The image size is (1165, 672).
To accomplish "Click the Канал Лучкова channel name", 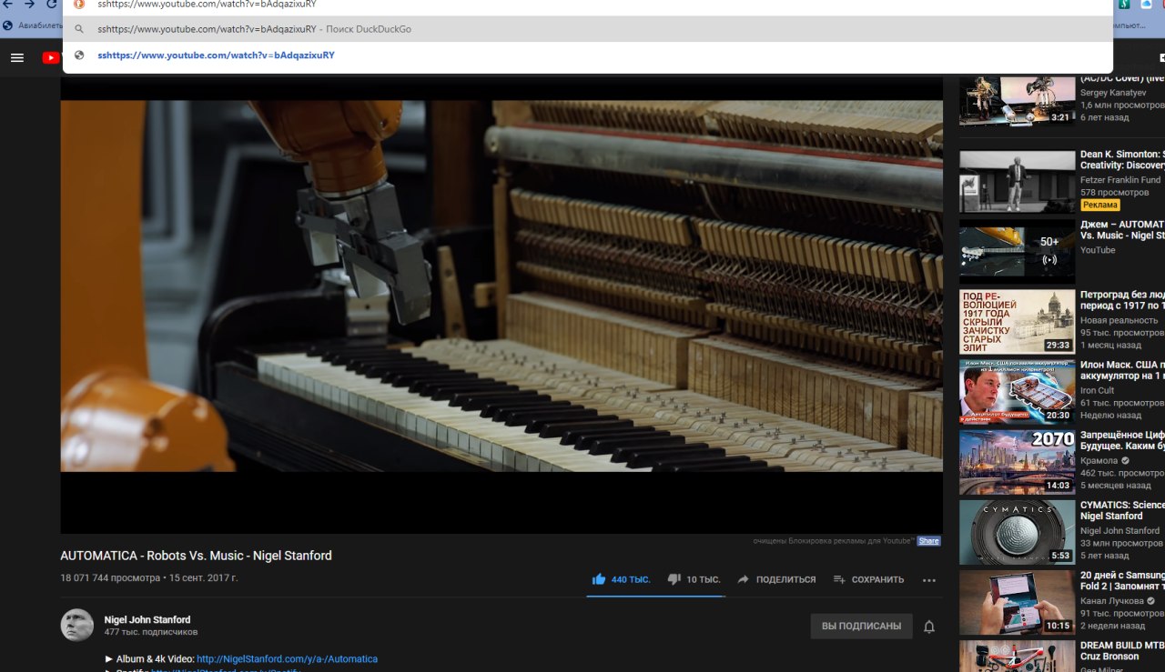I will pos(1112,601).
